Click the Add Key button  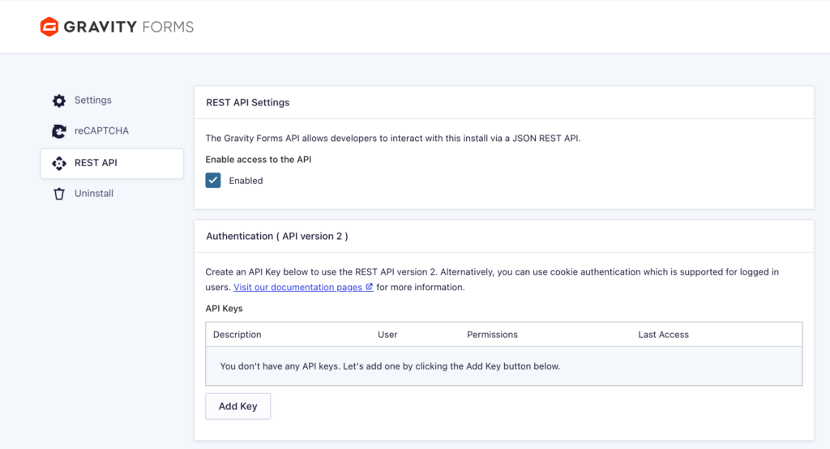coord(237,406)
